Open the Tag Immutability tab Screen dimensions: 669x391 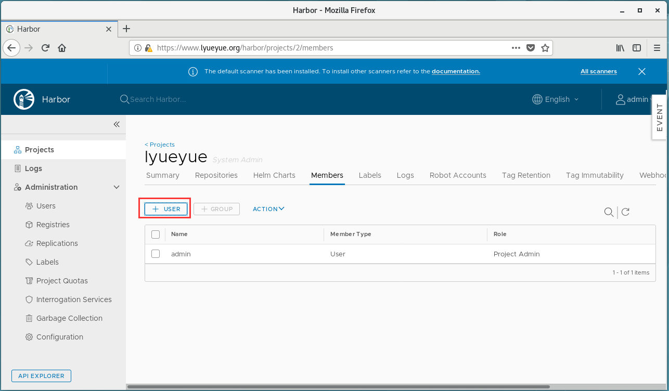[x=595, y=175]
